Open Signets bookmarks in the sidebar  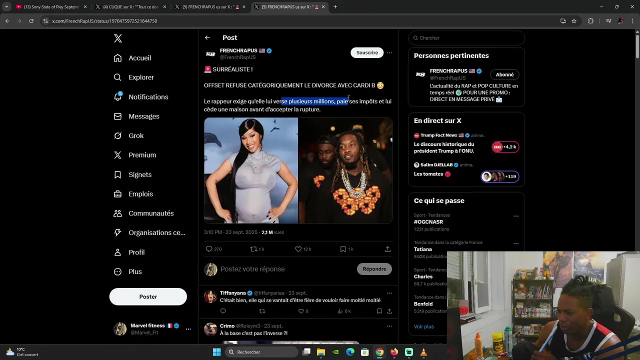[132, 174]
